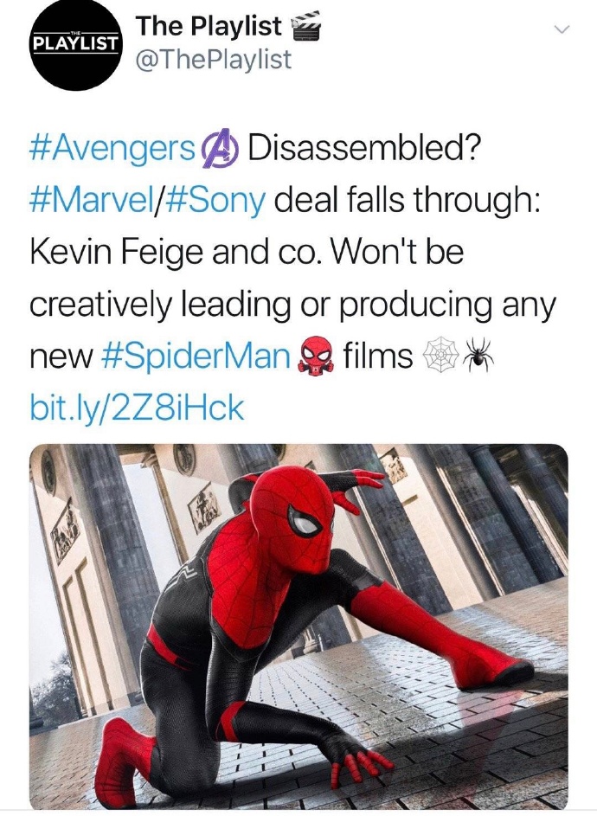Screen dimensions: 597x816
Task: Click the line "creatively leading or producing any"
Action: point(292,305)
